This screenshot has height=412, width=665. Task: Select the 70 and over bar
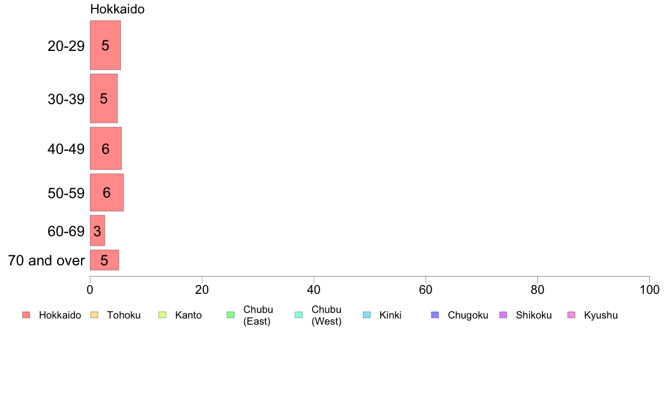(104, 260)
